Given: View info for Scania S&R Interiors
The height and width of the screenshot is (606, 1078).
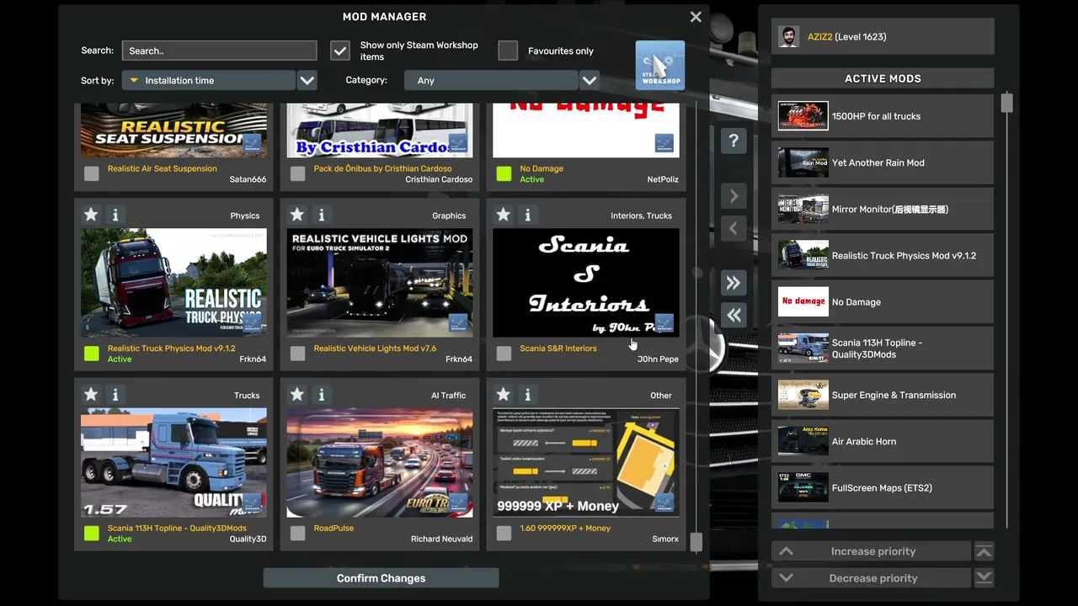Looking at the screenshot, I should [x=527, y=215].
